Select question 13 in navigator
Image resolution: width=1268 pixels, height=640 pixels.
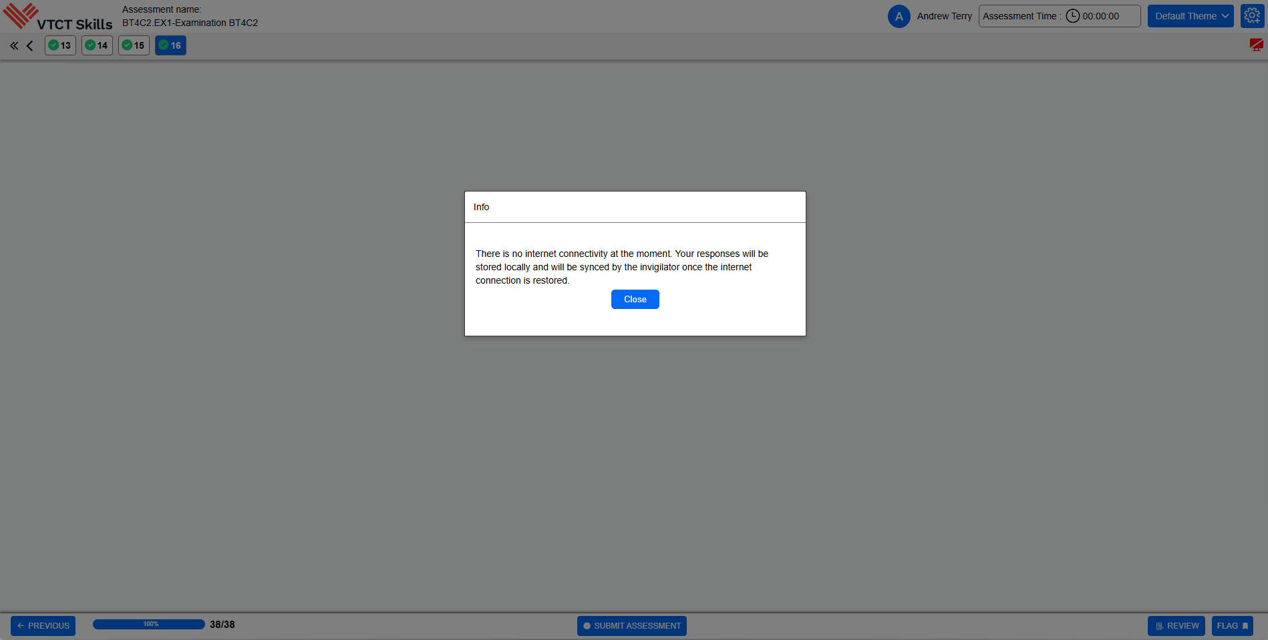60,45
